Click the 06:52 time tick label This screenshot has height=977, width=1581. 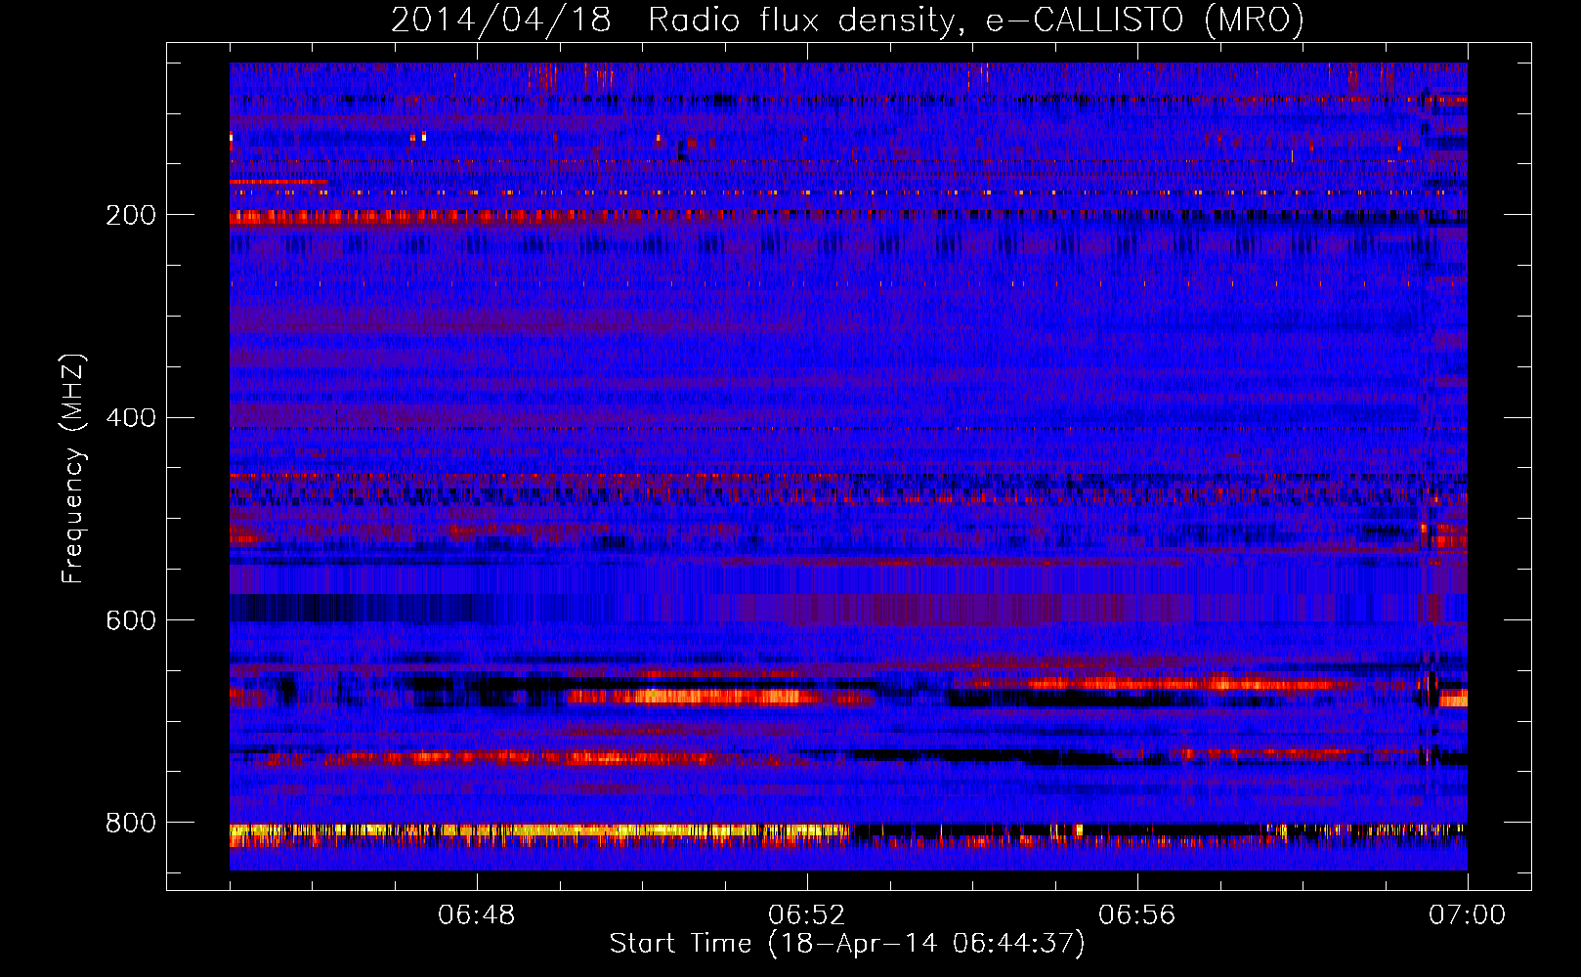point(807,915)
